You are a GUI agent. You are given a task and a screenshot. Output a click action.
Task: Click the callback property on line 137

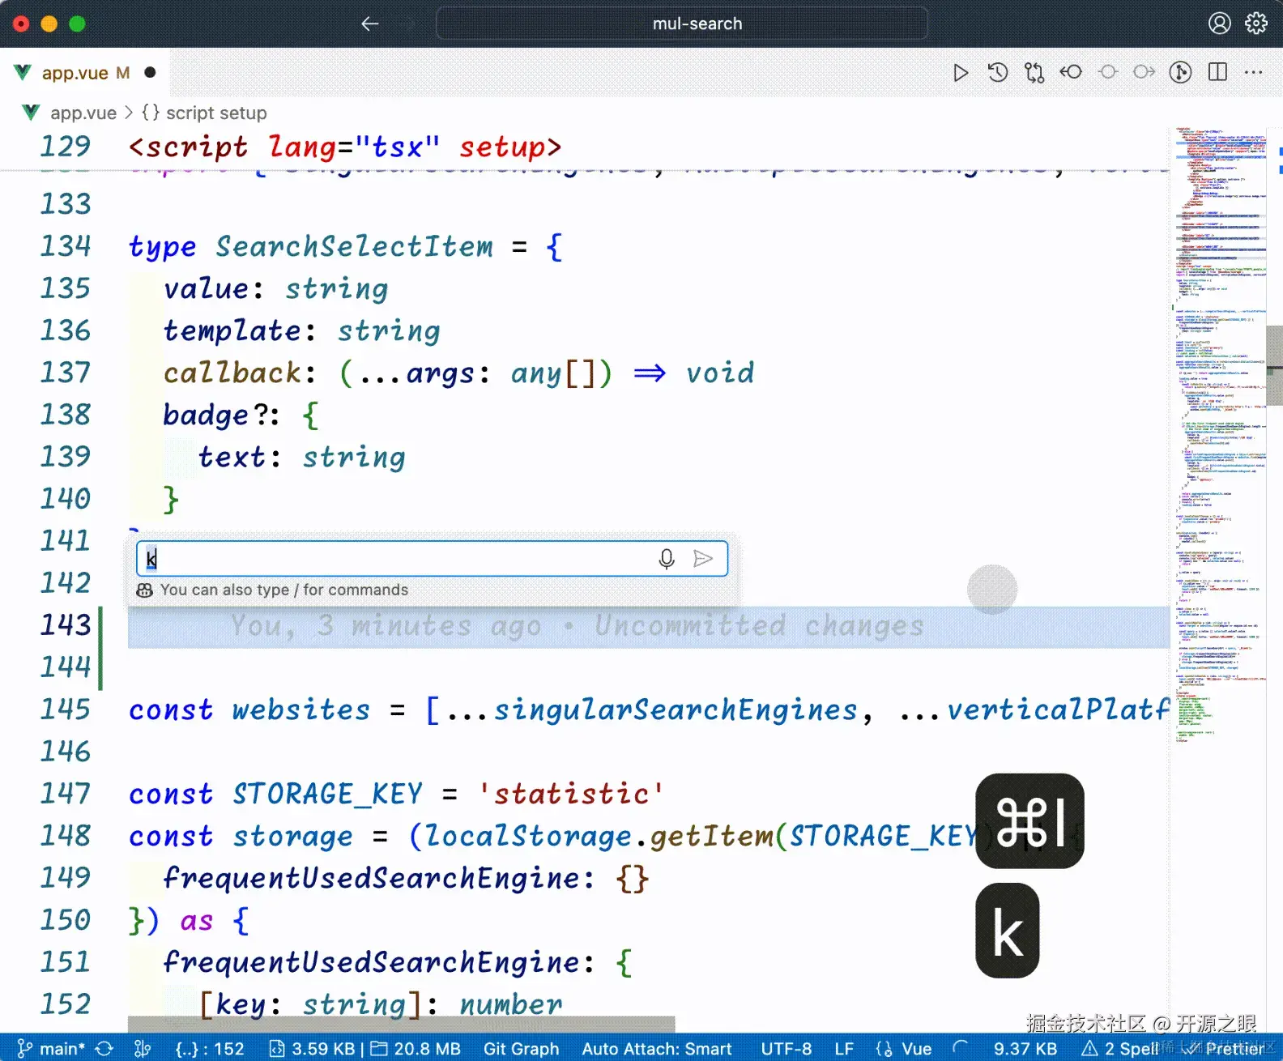click(x=232, y=373)
